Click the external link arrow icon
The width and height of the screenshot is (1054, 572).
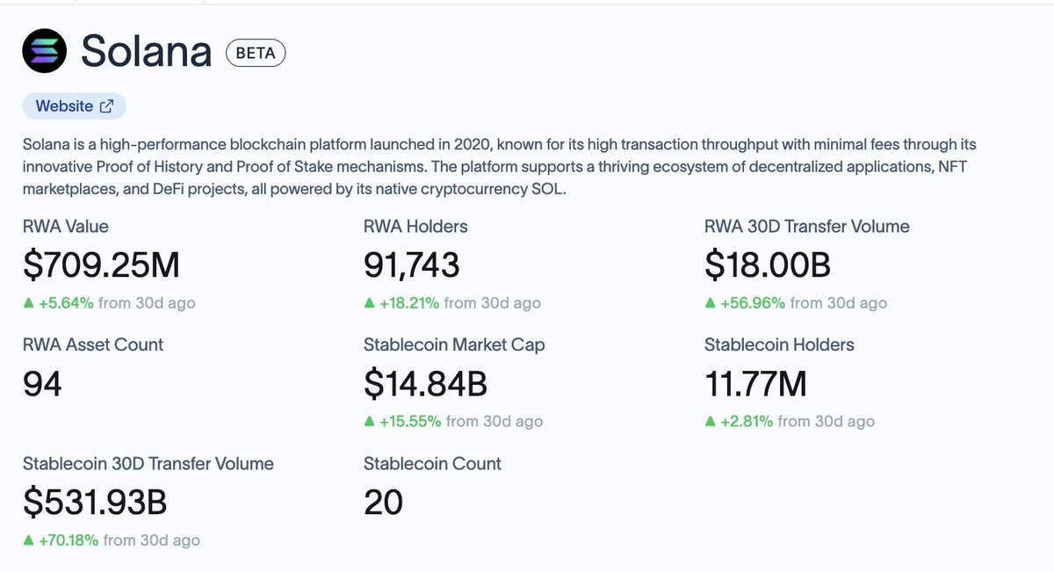coord(107,106)
